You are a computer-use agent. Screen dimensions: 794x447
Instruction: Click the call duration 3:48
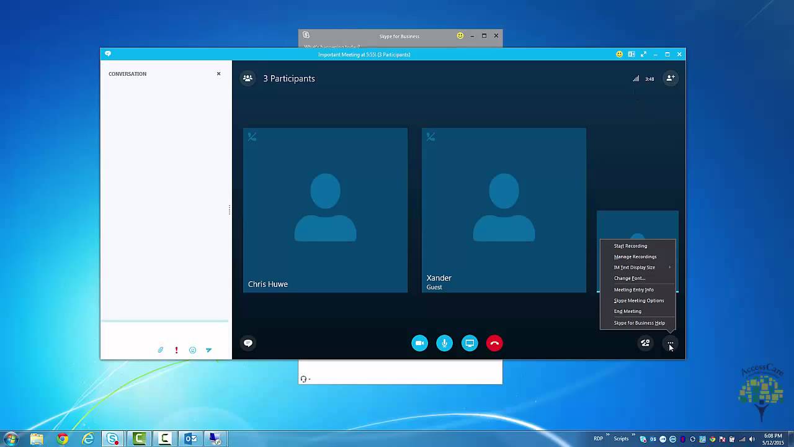tap(649, 79)
